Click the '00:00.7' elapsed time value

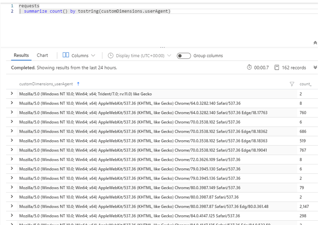coord(261,68)
